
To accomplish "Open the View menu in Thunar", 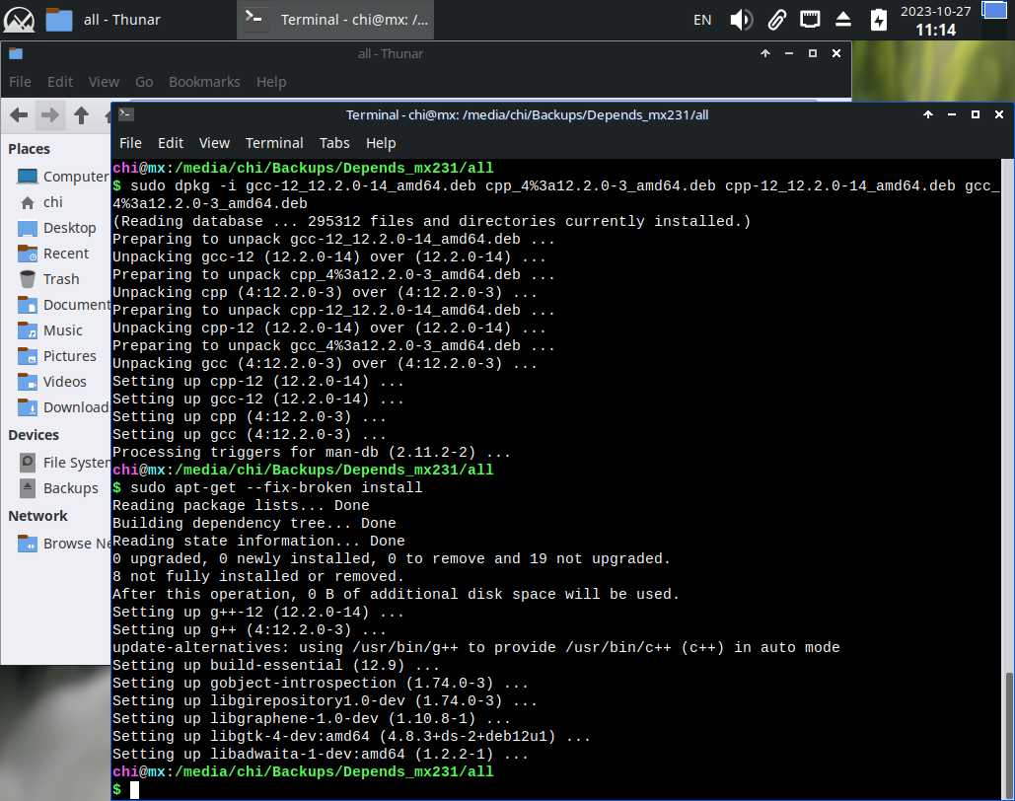I will point(104,82).
